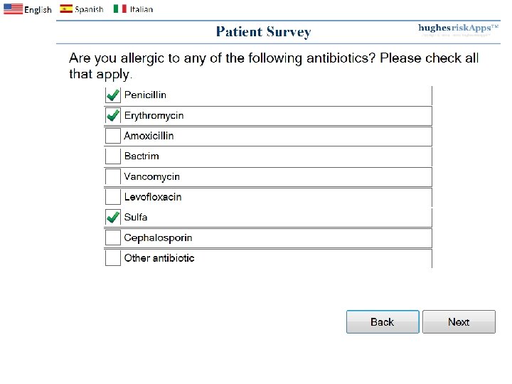Click the Patient Survey heading

pos(263,32)
